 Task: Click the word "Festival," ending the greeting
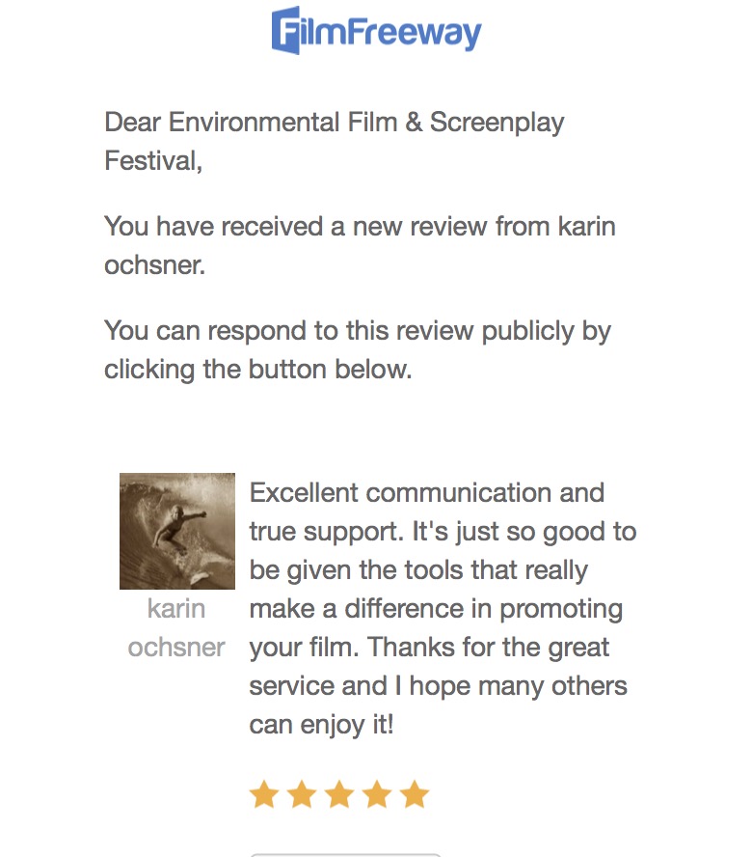point(153,160)
